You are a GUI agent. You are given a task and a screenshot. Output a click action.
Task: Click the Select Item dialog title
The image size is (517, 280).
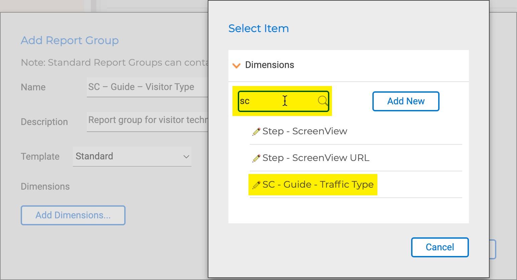point(258,29)
